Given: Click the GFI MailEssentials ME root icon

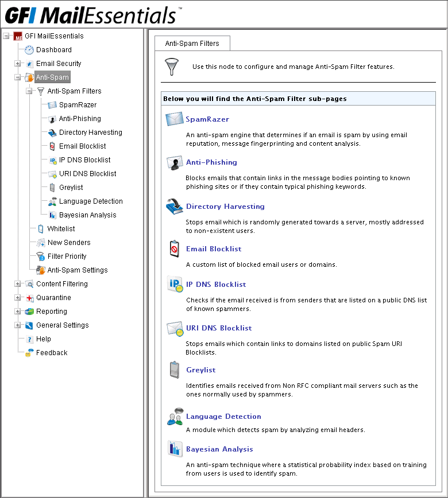Looking at the screenshot, I should pyautogui.click(x=18, y=37).
